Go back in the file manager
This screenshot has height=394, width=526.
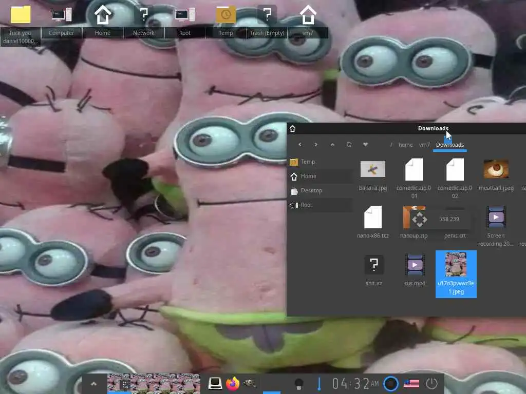tap(300, 144)
